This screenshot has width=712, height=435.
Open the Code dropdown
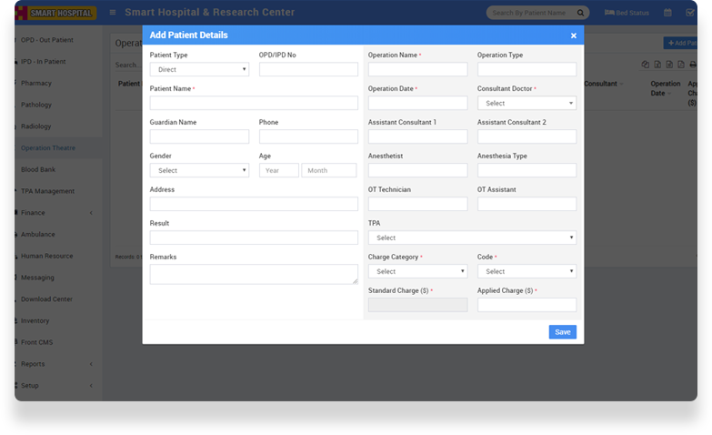pos(526,271)
